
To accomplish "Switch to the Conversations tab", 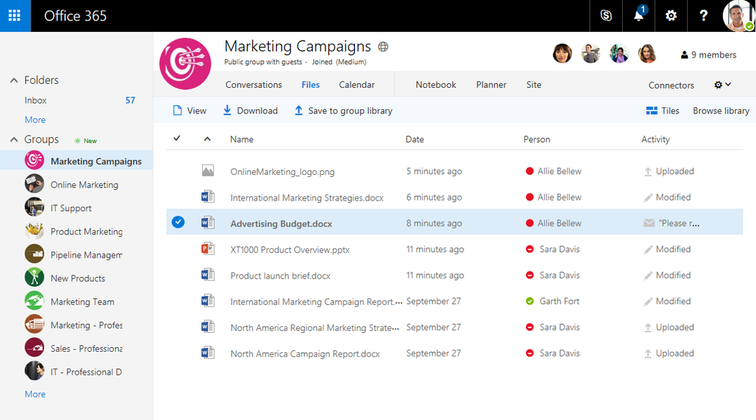I will (x=254, y=85).
